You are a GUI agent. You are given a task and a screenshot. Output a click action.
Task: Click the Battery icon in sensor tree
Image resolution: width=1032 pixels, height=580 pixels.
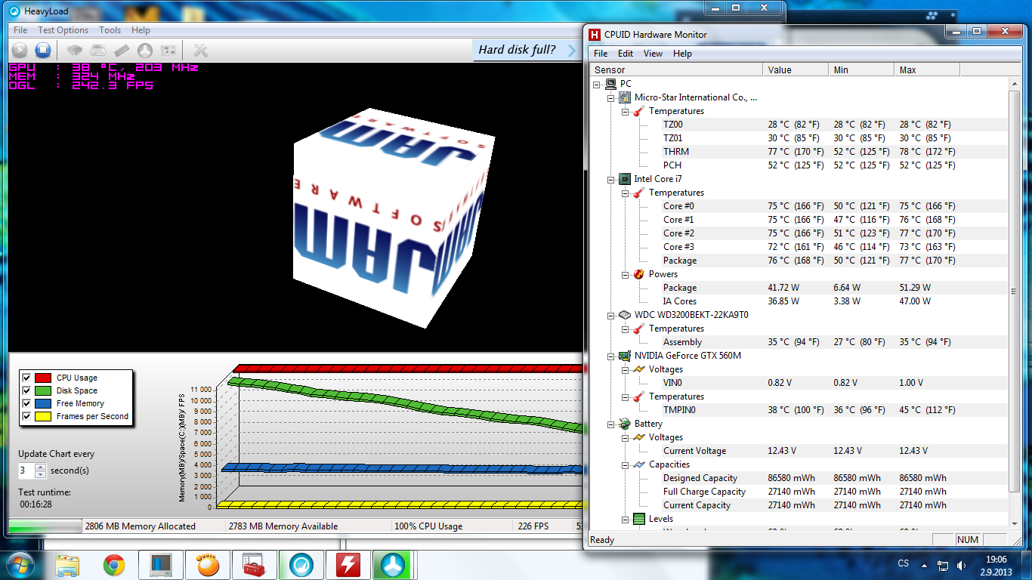coord(625,424)
